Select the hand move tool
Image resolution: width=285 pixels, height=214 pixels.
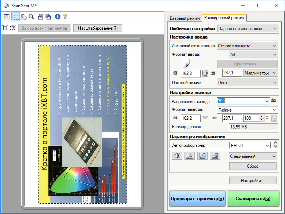coord(24,17)
